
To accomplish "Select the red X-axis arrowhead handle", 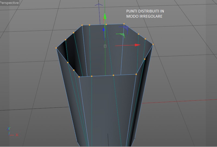I will 137,45.
